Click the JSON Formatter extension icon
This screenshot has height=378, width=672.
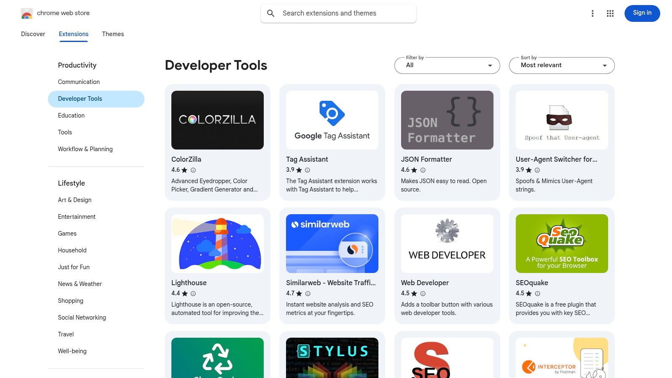(x=447, y=120)
